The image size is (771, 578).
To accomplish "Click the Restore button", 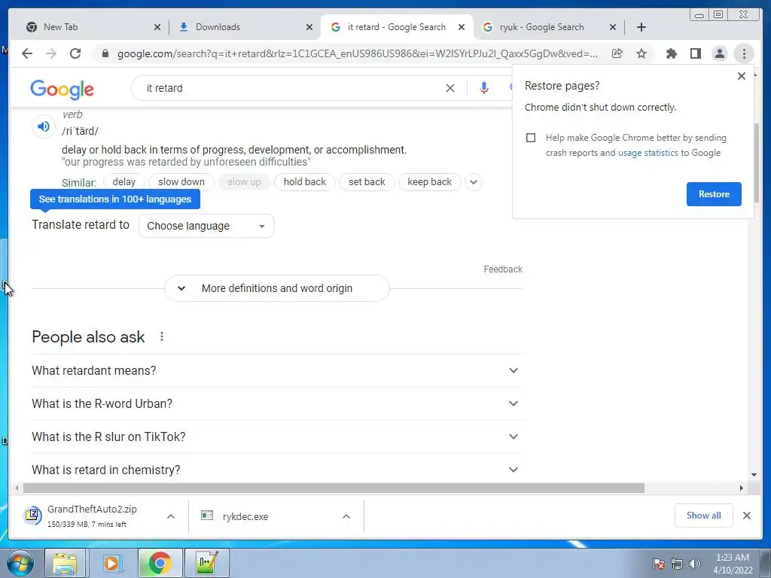I will [714, 194].
